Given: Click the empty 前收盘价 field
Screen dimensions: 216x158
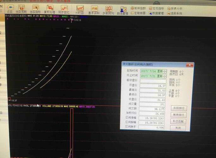Looking at the screenshot, I should tap(153, 81).
